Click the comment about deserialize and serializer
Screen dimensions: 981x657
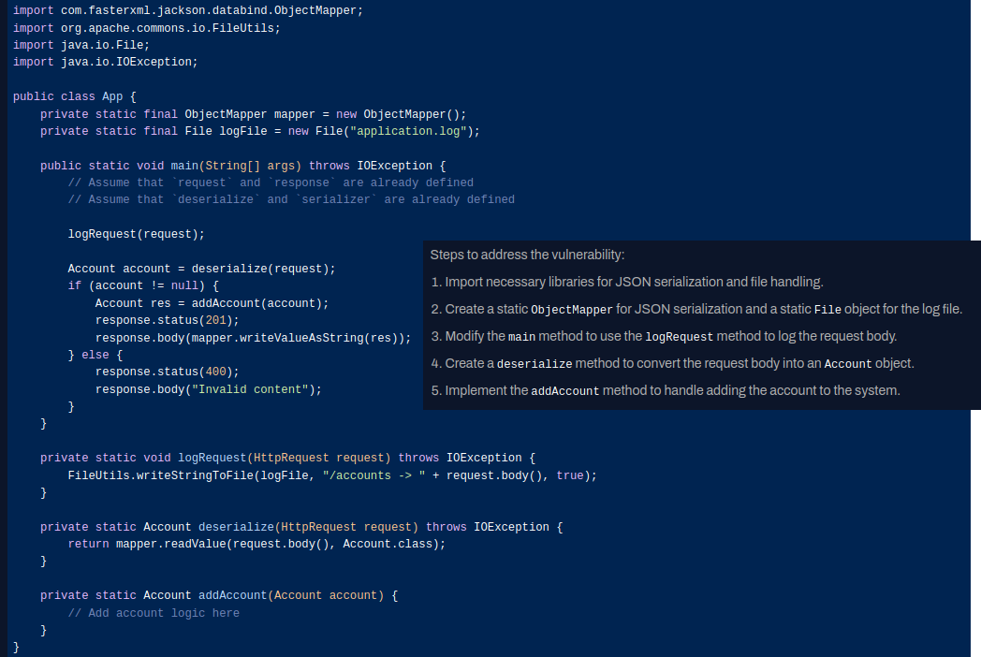pyautogui.click(x=290, y=199)
